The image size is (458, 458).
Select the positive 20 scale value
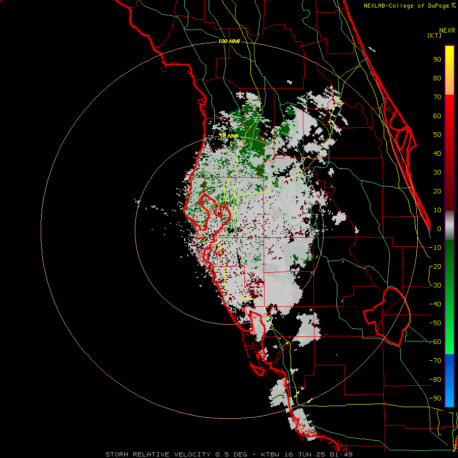(x=437, y=191)
